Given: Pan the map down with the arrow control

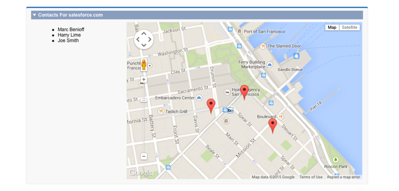Looking at the screenshot, I should click(x=144, y=45).
